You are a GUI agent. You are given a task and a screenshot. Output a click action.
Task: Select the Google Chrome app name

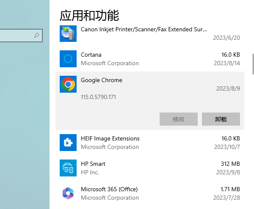click(102, 80)
